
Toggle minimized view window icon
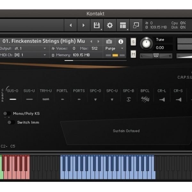point(136,25)
